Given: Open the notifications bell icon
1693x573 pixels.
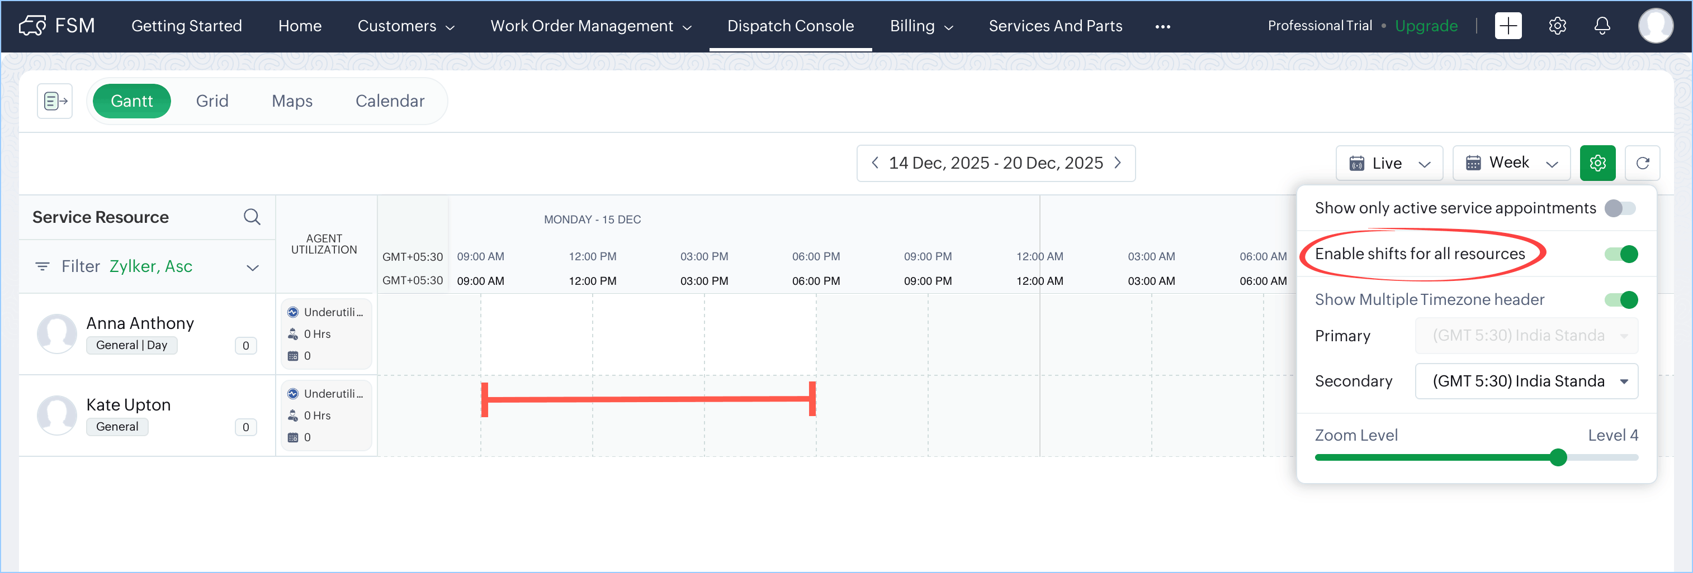Looking at the screenshot, I should [1602, 26].
